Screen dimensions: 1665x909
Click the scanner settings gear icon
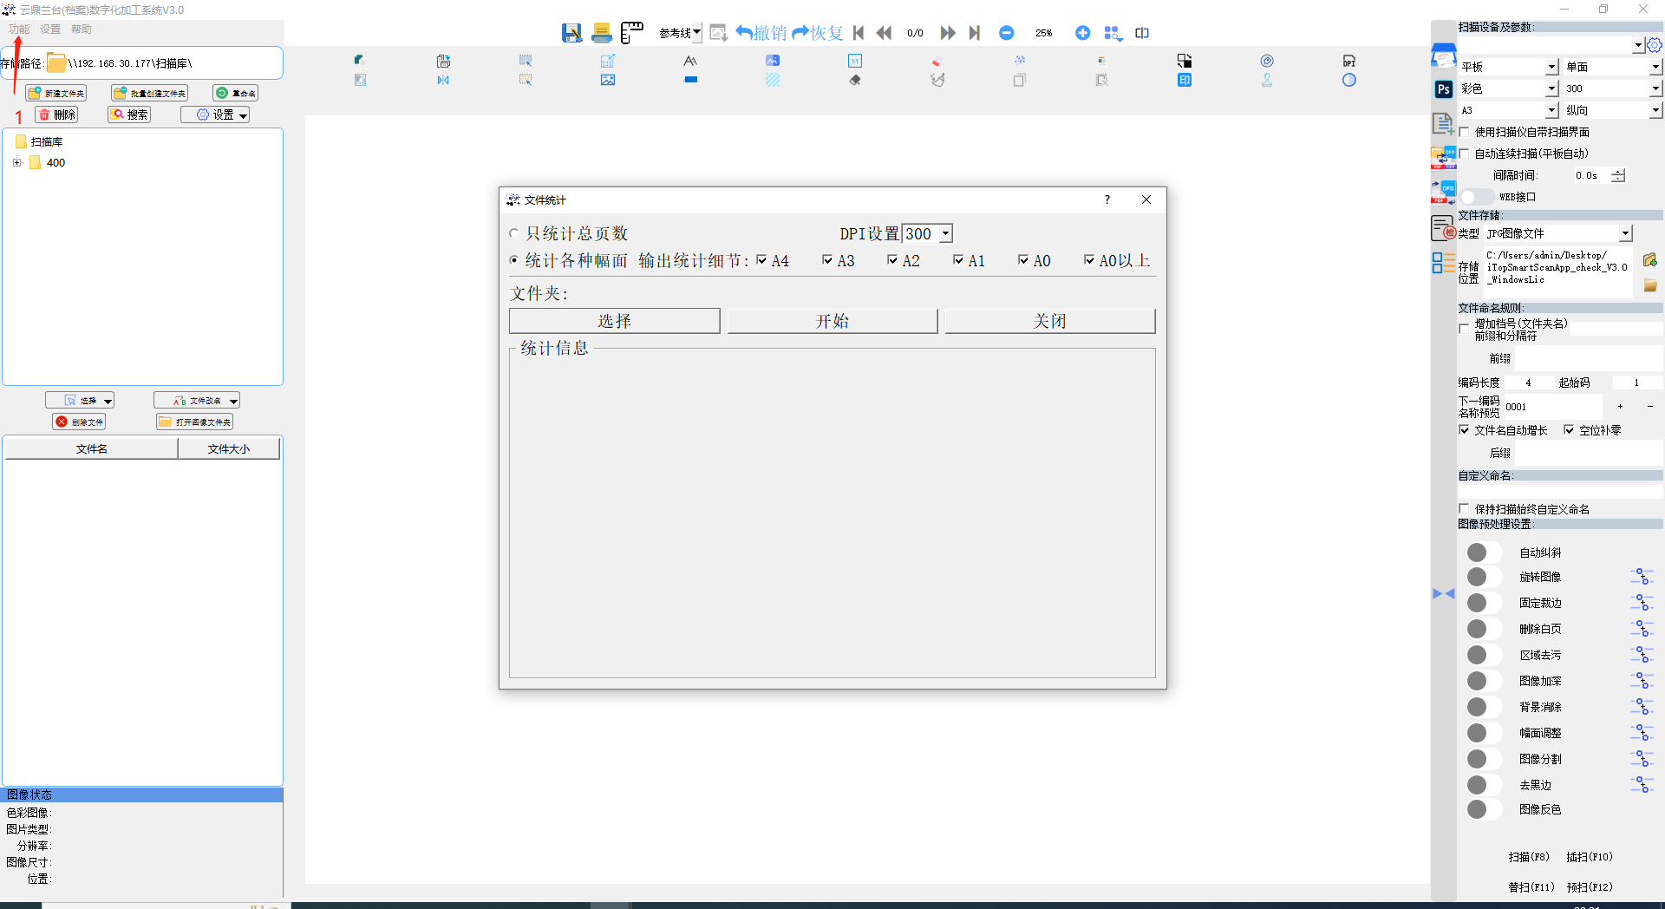click(1655, 45)
